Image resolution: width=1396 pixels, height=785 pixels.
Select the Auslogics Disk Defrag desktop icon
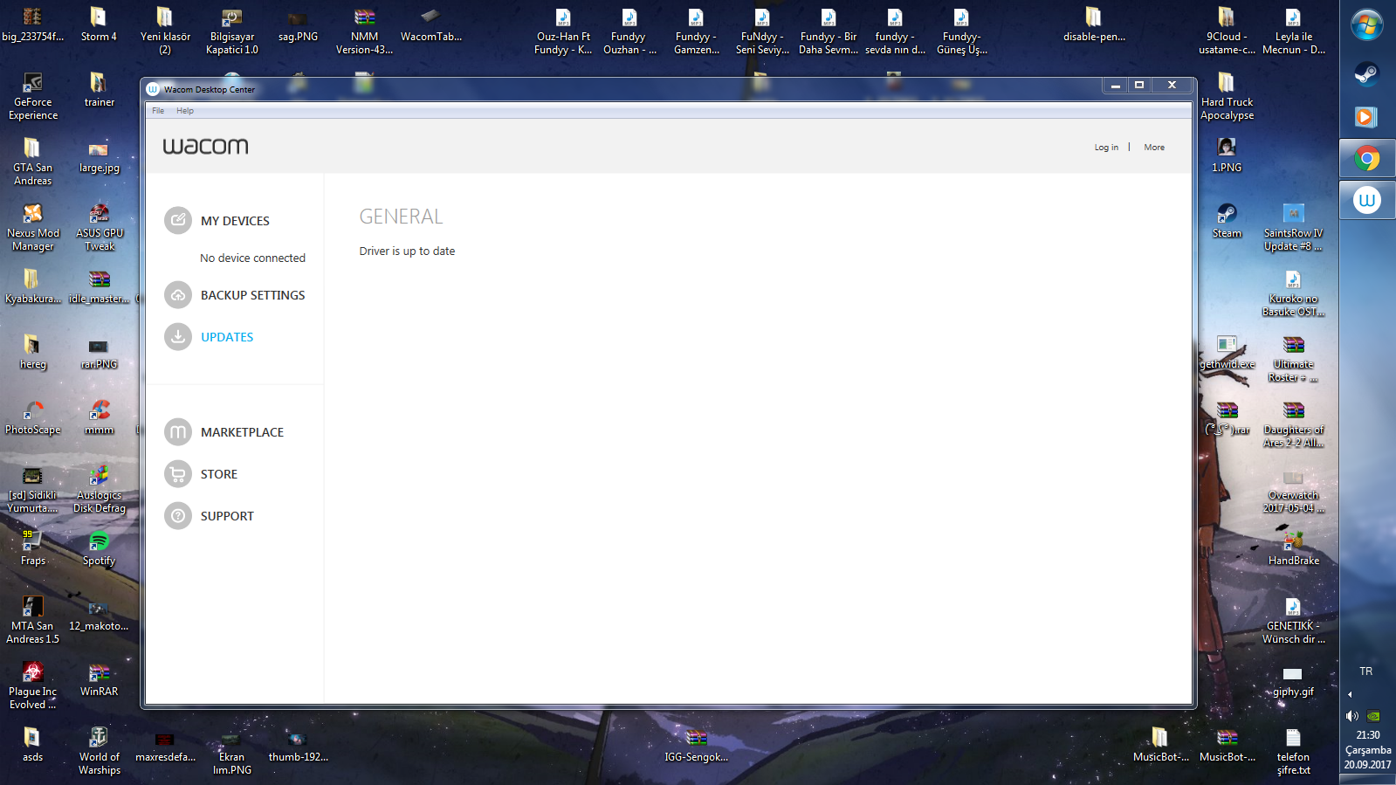pos(100,489)
